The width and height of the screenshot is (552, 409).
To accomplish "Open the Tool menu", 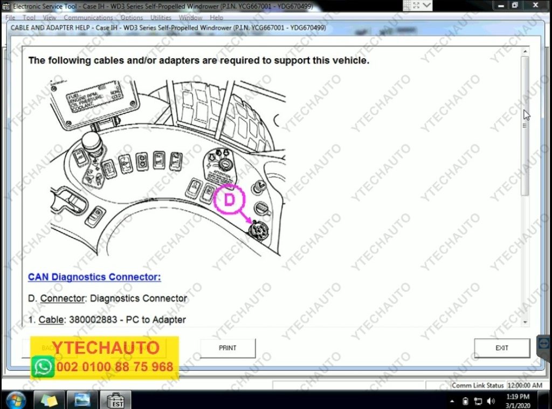I will pyautogui.click(x=29, y=18).
